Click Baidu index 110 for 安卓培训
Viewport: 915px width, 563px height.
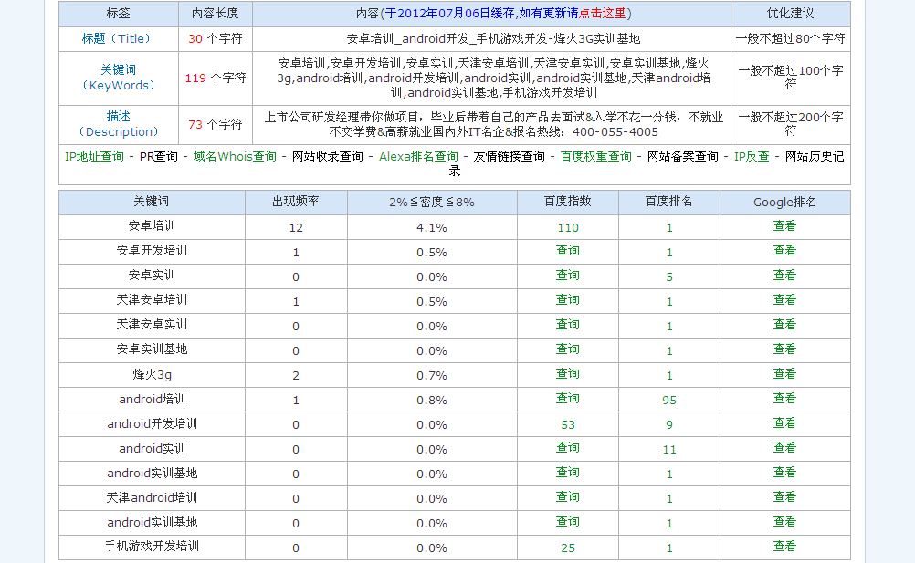568,228
